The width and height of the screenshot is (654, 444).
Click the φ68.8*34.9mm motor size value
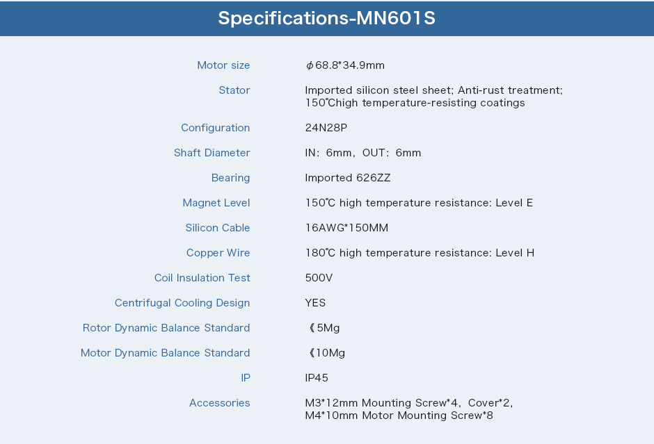[x=345, y=65]
